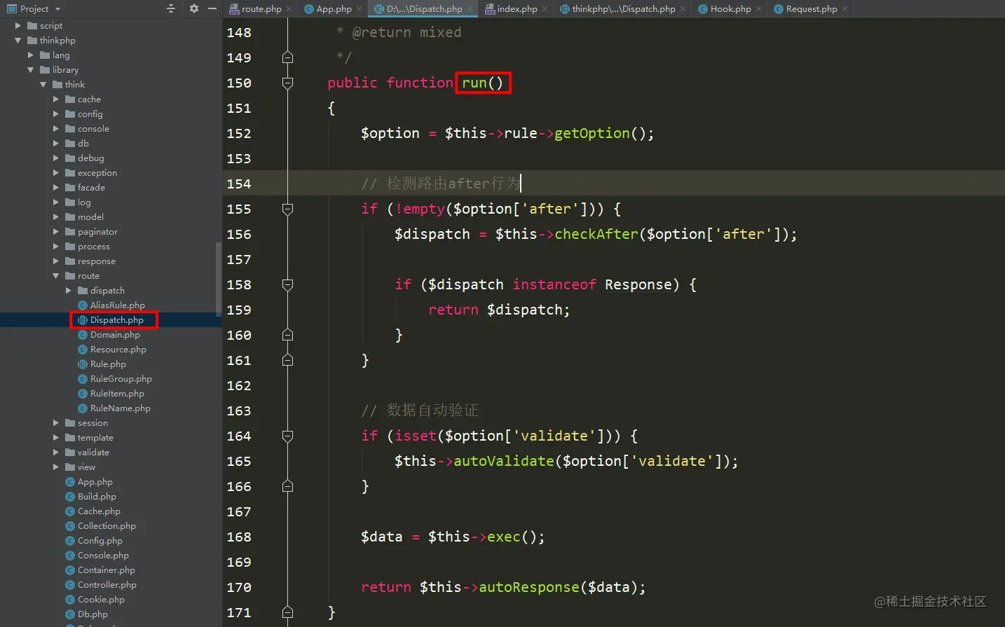1005x627 pixels.
Task: Open Config.php in the project tree
Action: 94,541
